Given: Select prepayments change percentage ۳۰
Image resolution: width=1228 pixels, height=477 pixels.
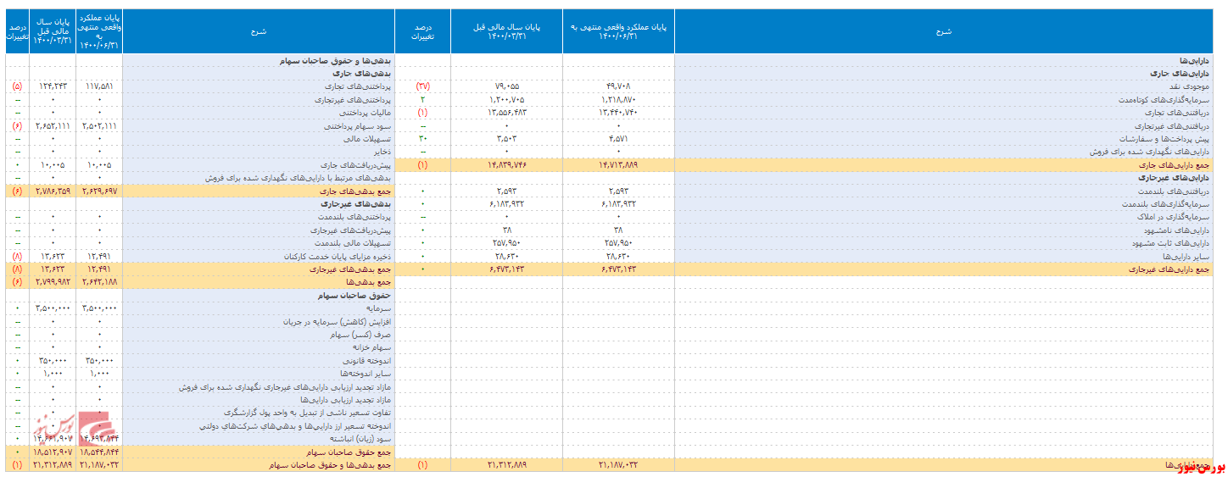Looking at the screenshot, I should click(x=421, y=138).
